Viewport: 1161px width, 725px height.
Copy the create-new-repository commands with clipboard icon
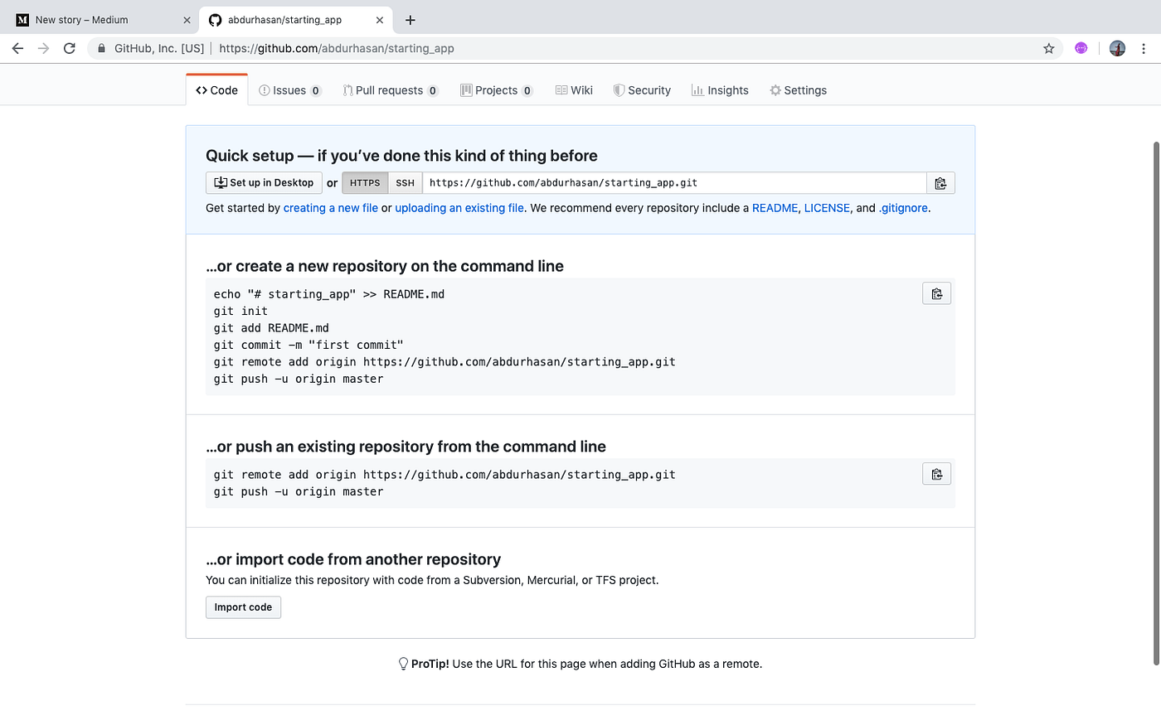[936, 292]
